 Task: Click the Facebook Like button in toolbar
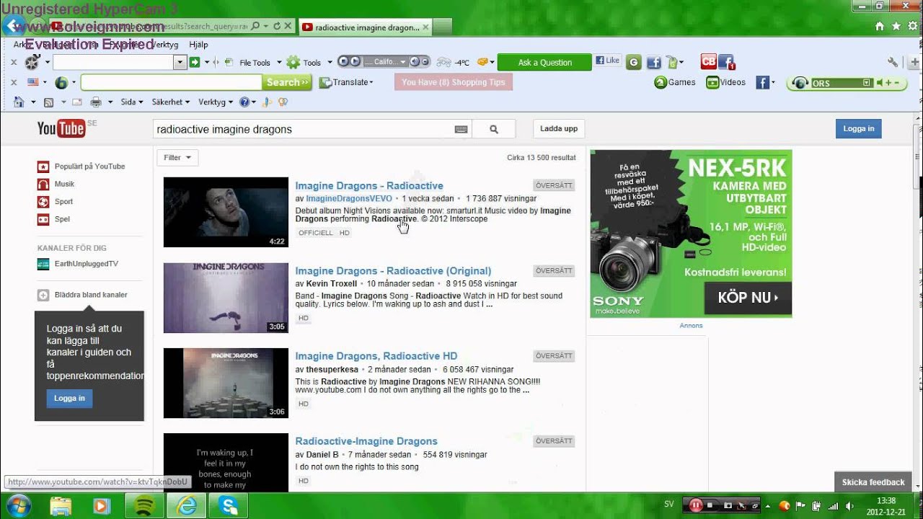[x=608, y=61]
